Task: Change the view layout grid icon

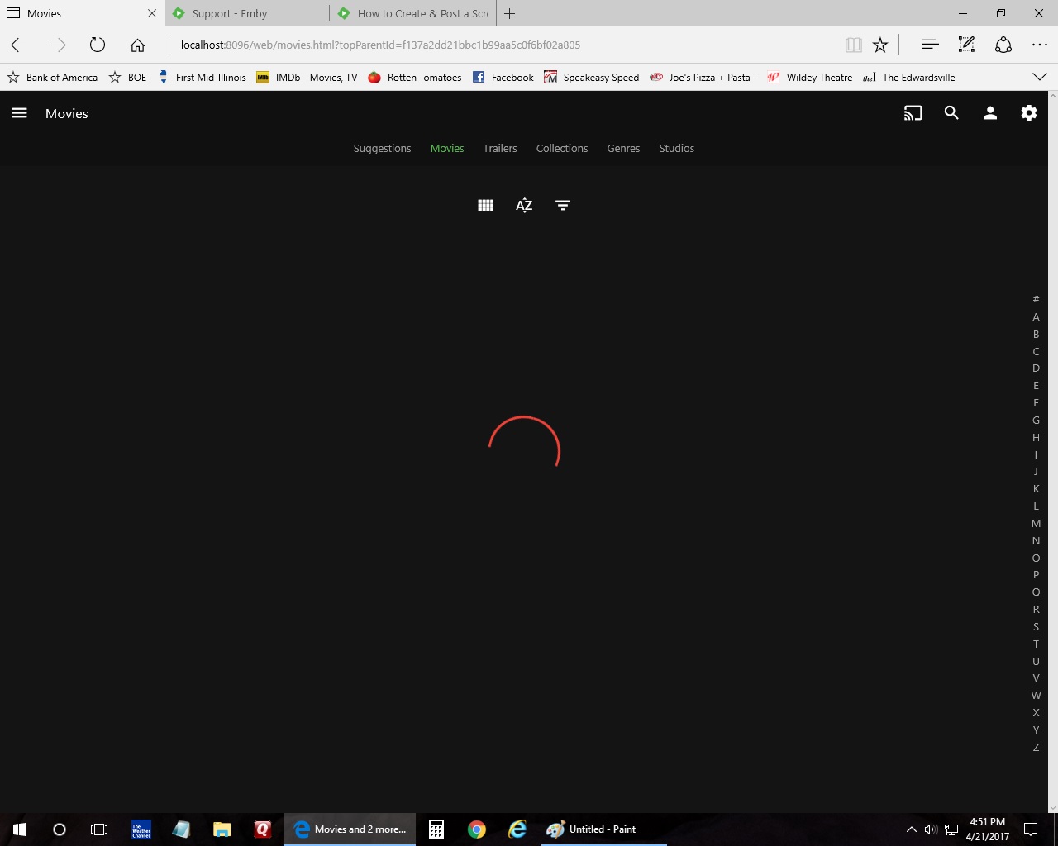Action: [486, 205]
